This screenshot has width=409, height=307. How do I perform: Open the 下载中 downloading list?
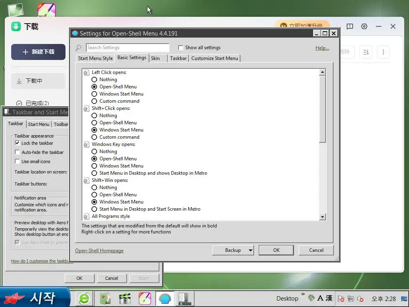pos(38,81)
